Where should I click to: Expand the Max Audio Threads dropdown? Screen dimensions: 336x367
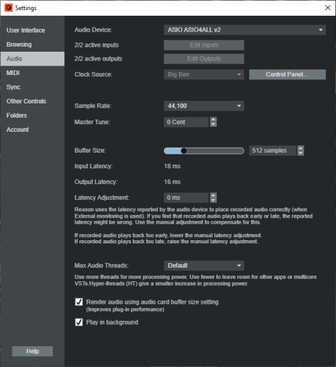[x=204, y=265]
